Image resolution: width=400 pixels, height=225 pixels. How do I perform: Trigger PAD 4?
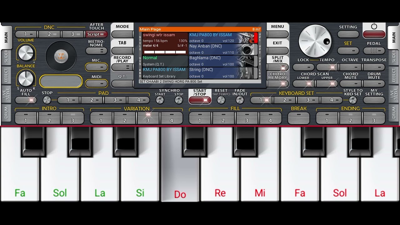[x=139, y=100]
